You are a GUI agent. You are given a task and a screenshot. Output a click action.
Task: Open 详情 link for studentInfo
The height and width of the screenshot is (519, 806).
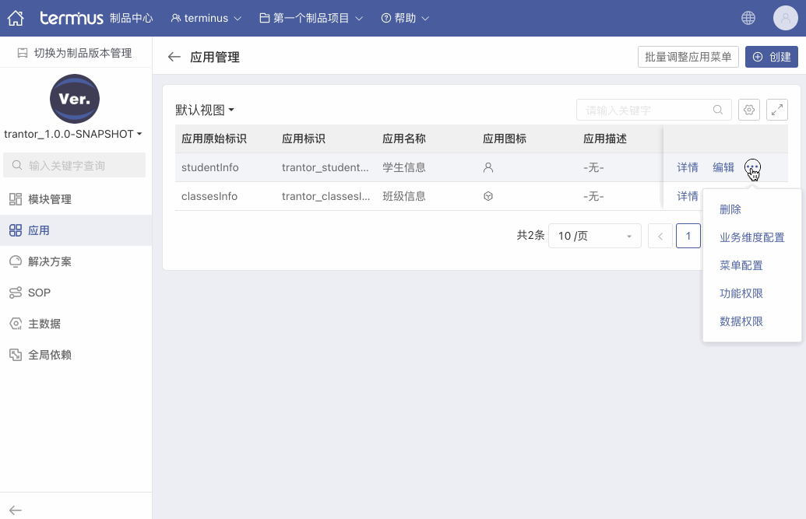pos(687,167)
